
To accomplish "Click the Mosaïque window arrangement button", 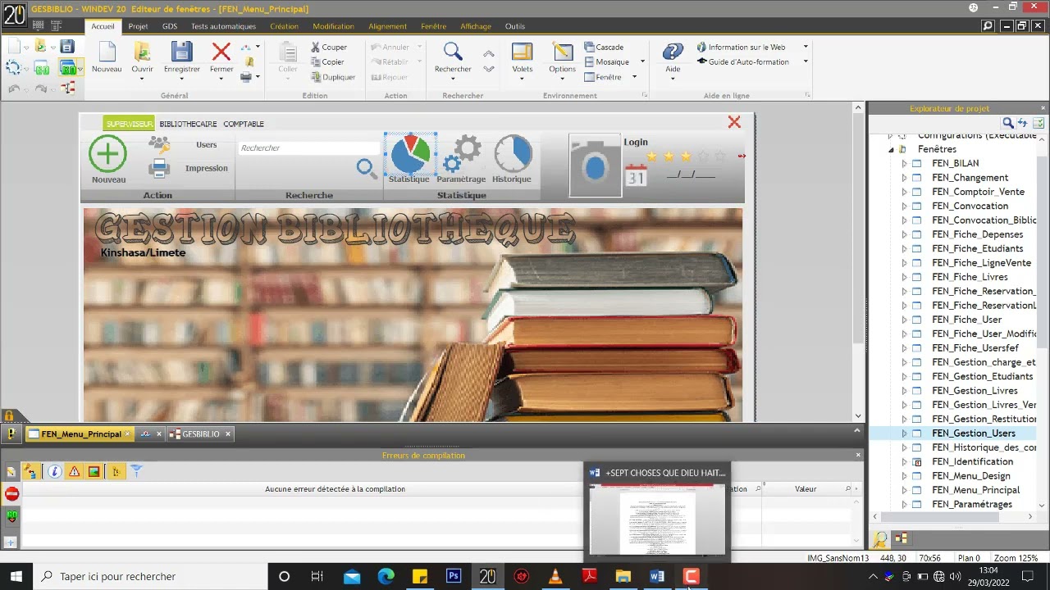I will 607,62.
